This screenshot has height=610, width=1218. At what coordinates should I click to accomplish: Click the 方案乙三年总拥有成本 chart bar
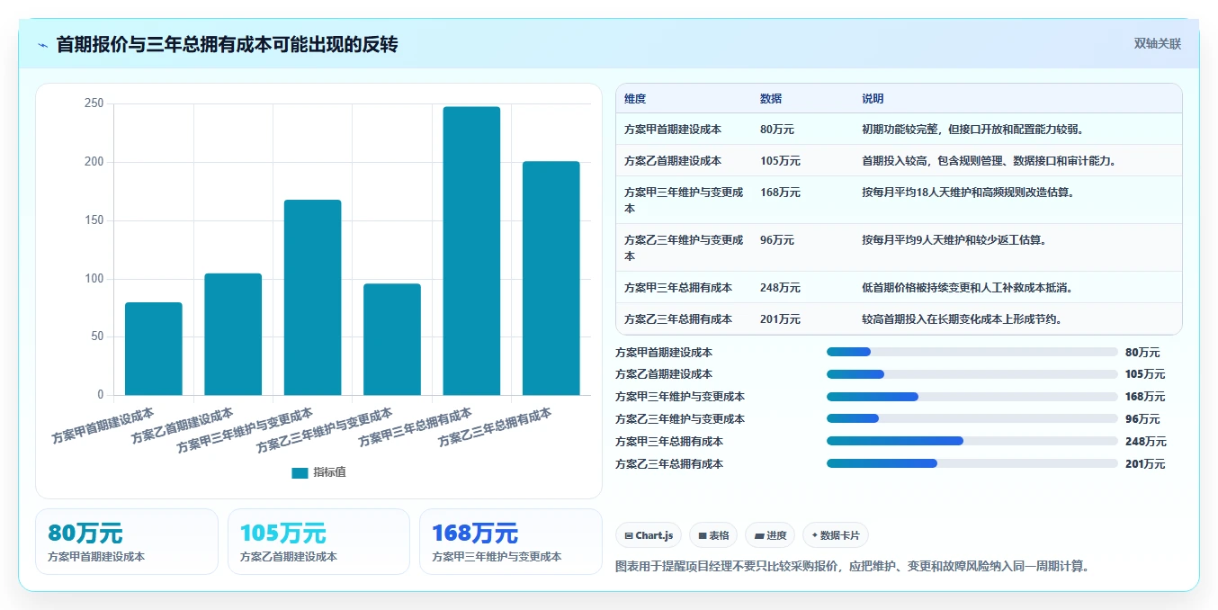coord(551,278)
